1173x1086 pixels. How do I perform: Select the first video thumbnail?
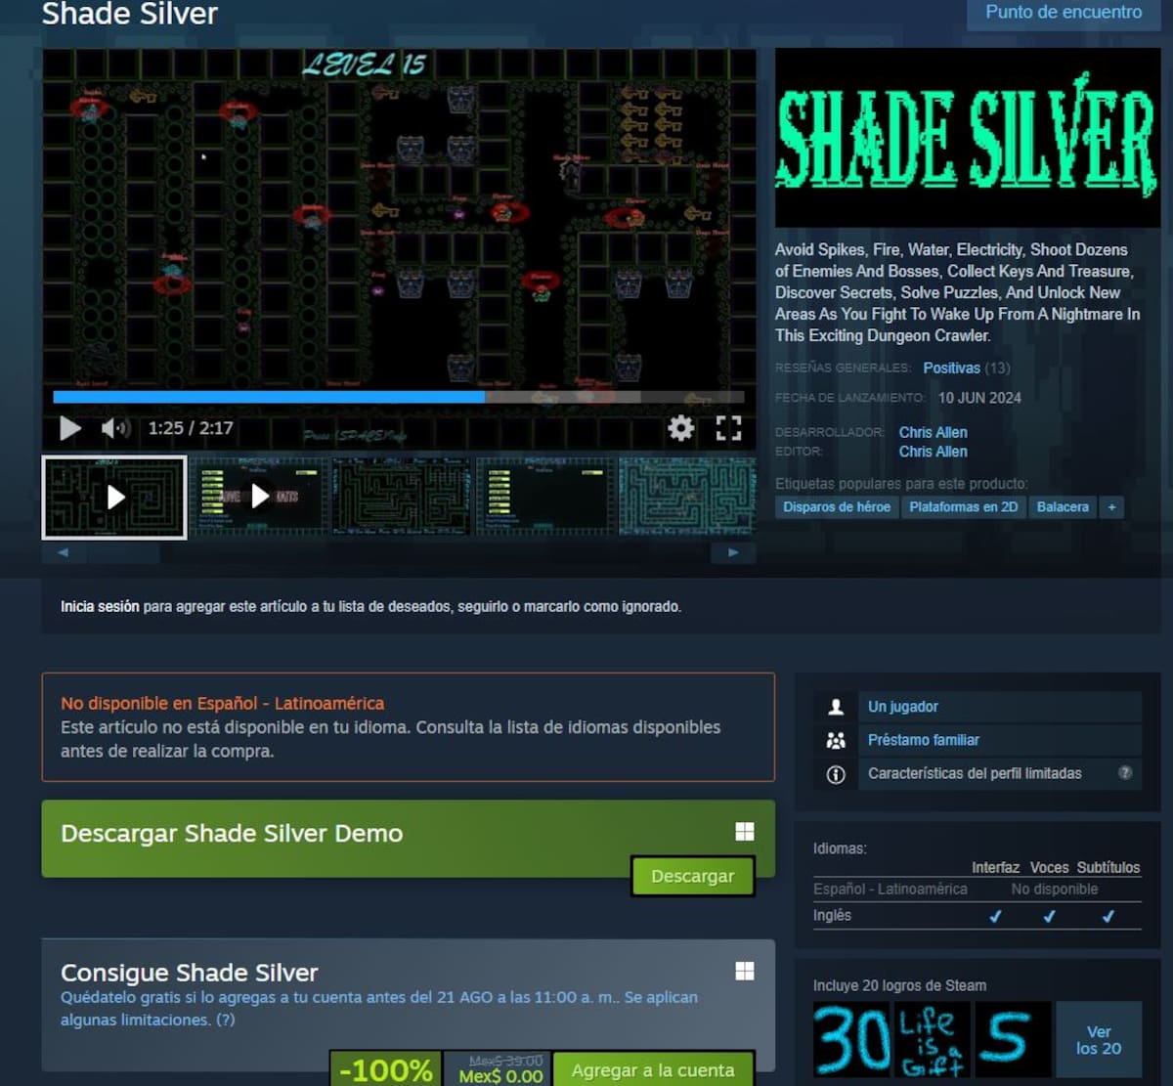tap(114, 498)
